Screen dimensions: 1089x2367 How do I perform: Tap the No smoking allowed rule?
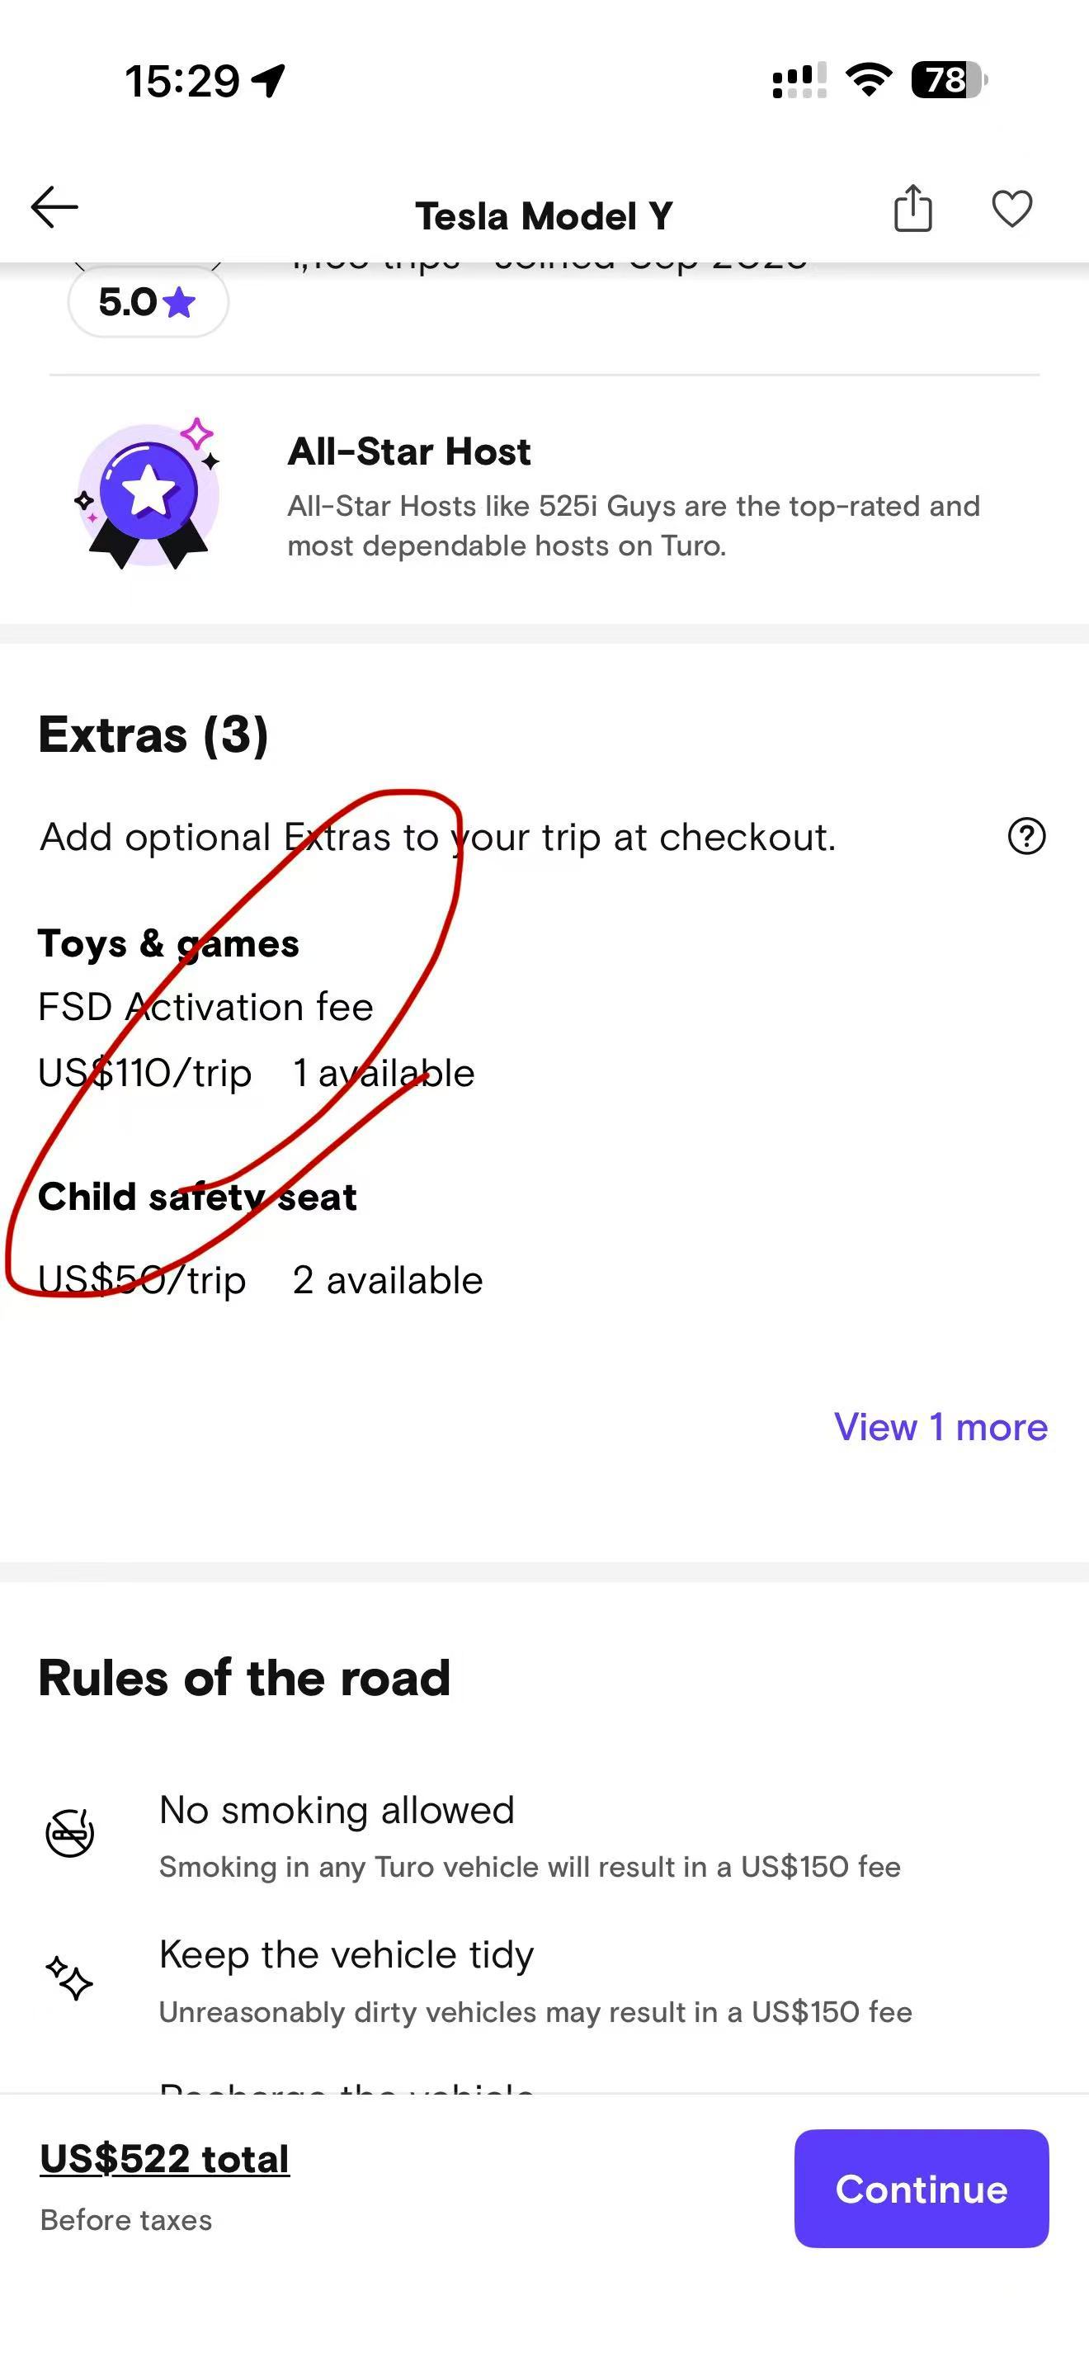click(336, 1810)
